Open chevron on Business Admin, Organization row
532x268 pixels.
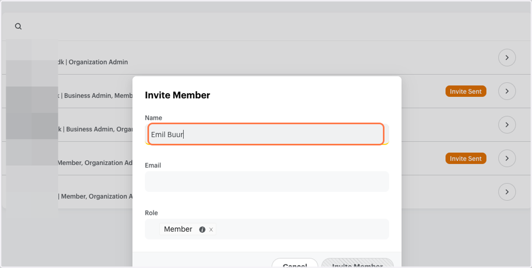point(507,125)
